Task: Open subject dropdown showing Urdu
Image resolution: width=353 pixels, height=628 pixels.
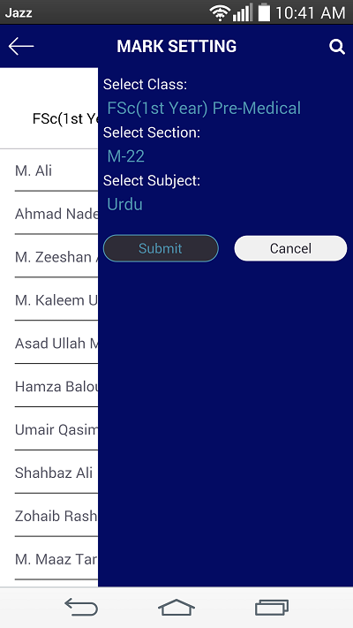Action: 124,204
